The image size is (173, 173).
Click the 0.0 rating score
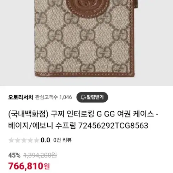tap(45, 140)
